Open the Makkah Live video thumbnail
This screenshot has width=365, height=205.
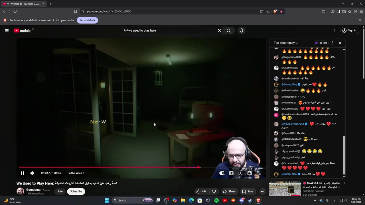pyautogui.click(x=285, y=189)
